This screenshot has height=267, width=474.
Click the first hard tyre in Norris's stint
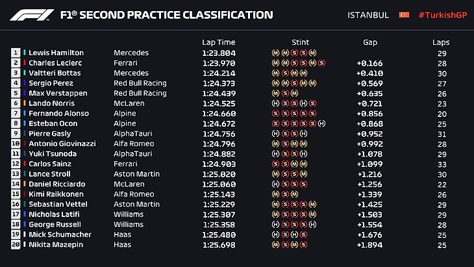click(275, 103)
